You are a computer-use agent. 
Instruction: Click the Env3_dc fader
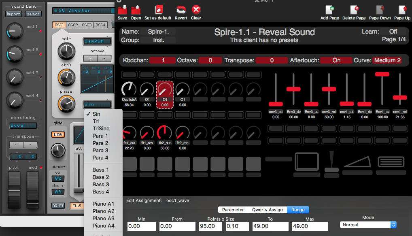point(293,89)
